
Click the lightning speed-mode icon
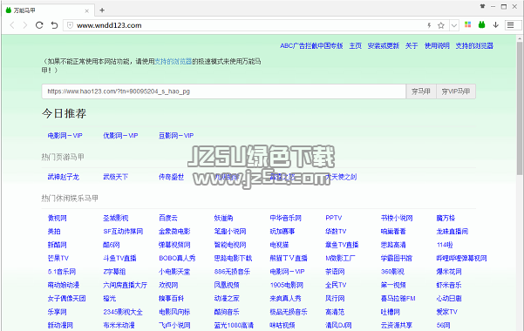[429, 25]
